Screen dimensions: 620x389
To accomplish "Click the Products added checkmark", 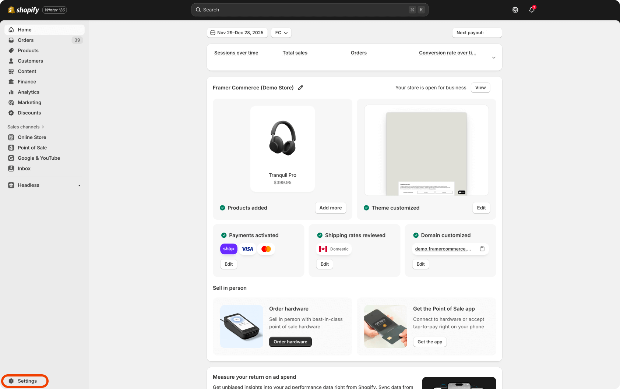I will coord(222,208).
